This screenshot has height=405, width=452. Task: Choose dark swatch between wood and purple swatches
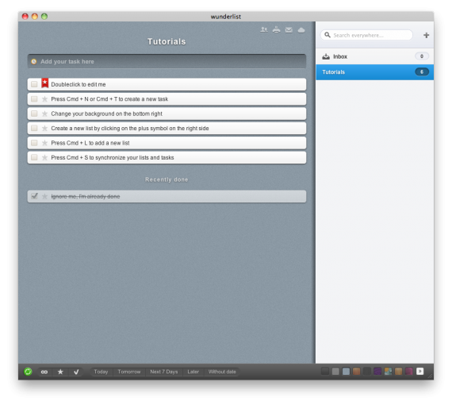(367, 371)
